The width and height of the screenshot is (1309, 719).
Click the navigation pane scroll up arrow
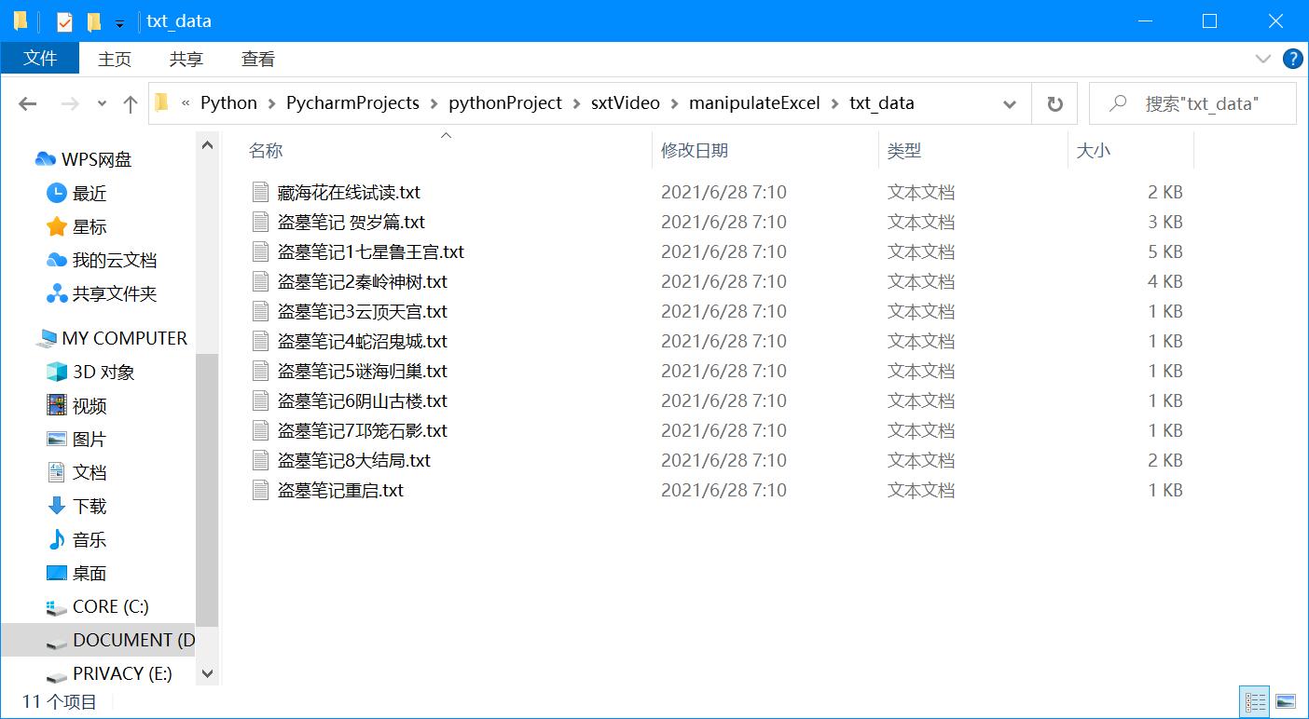pos(207,143)
